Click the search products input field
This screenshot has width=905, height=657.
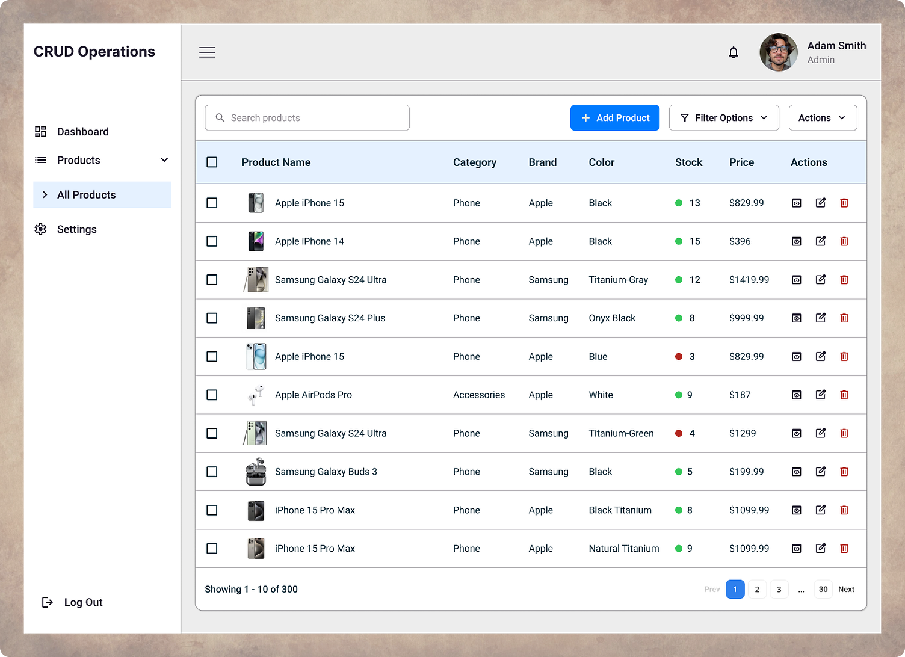pos(307,118)
